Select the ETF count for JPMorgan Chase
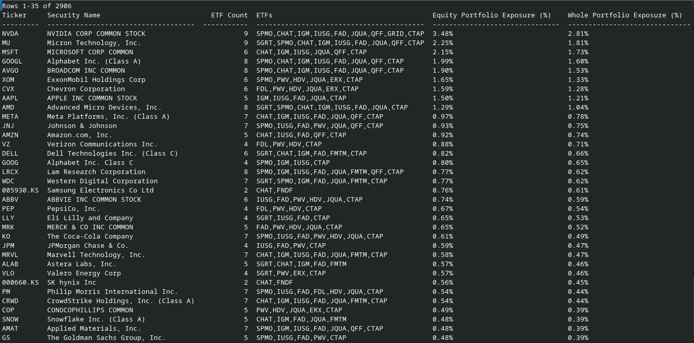Image resolution: width=694 pixels, height=343 pixels. [x=246, y=246]
